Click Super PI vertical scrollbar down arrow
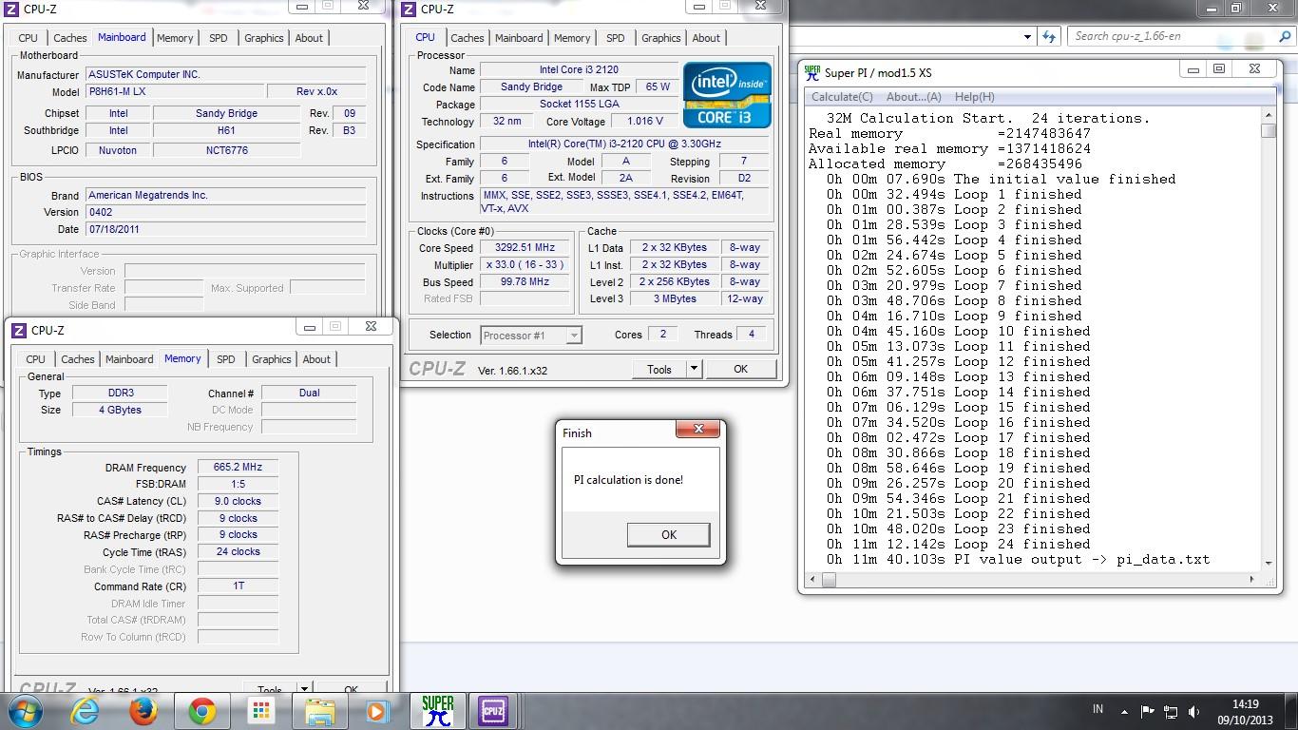The height and width of the screenshot is (730, 1298). point(1268,563)
